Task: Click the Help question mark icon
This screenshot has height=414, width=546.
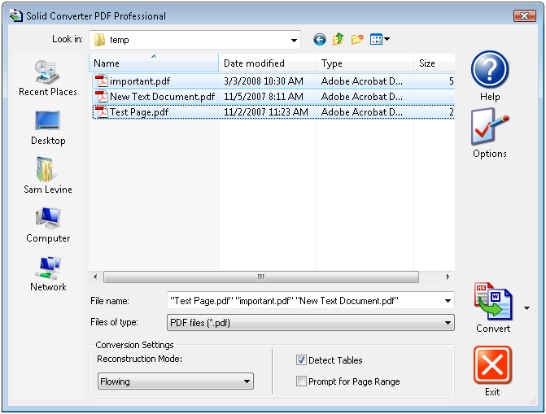Action: [490, 69]
